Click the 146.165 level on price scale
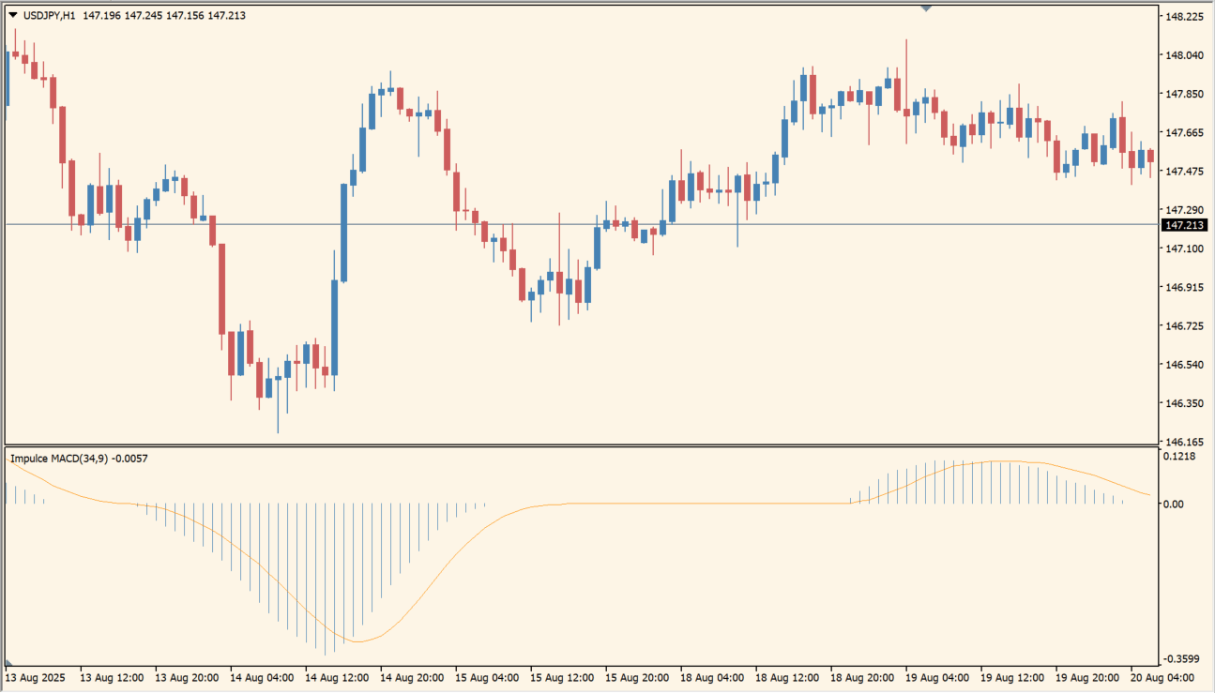Image resolution: width=1215 pixels, height=693 pixels. pyautogui.click(x=1184, y=442)
